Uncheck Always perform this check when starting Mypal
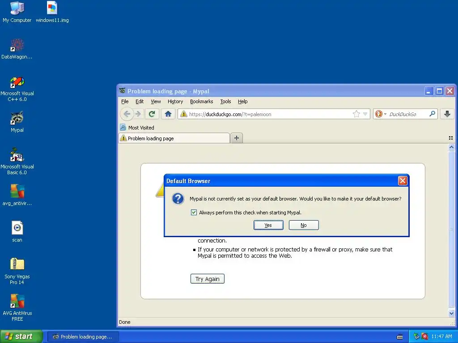 coord(194,212)
